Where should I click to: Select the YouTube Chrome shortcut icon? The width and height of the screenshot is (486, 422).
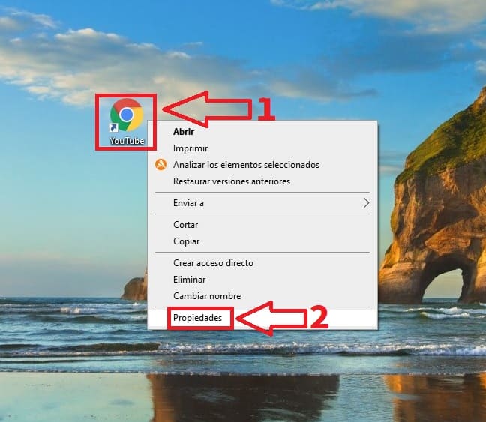pos(127,115)
